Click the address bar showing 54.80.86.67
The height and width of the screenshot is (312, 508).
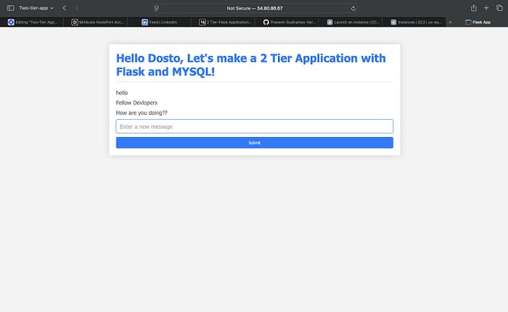255,8
